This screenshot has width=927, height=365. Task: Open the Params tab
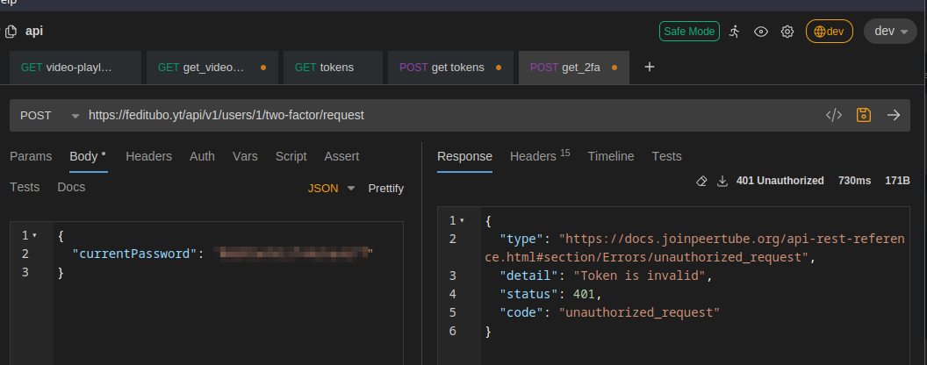pos(31,156)
